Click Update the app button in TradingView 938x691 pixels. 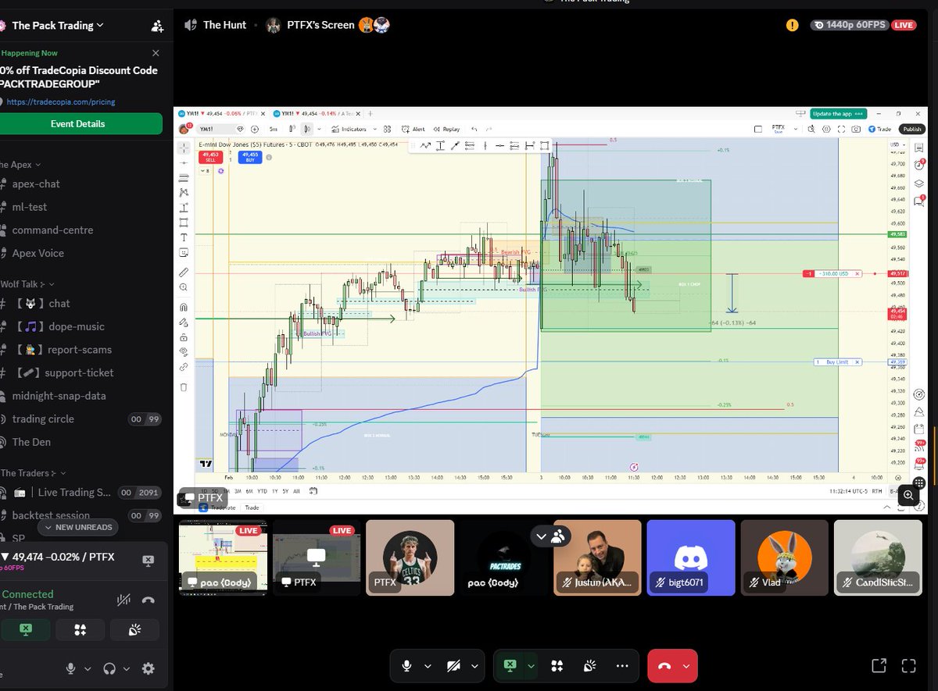(x=840, y=113)
